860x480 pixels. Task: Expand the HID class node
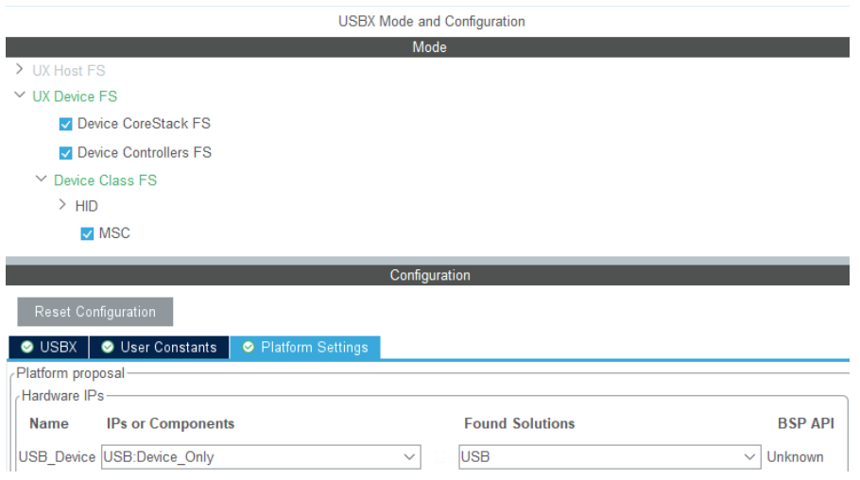click(62, 205)
